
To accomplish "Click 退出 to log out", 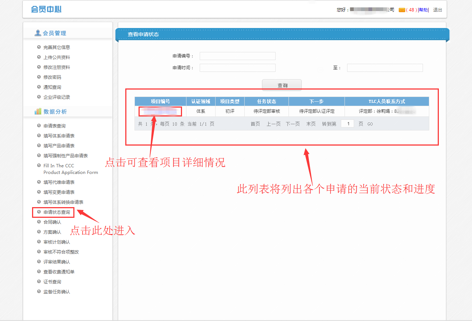I will coord(437,10).
